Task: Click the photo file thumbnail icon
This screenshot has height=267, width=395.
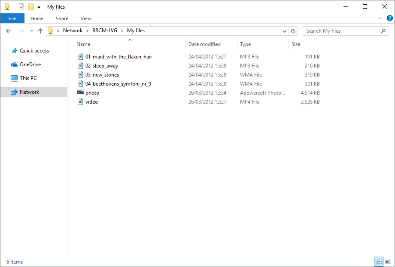Action: coord(80,92)
